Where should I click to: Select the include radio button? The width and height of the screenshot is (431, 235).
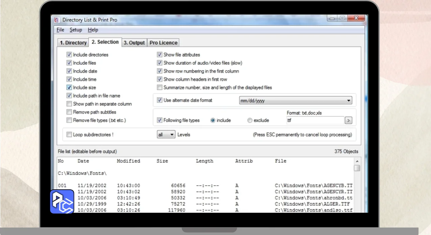[213, 120]
